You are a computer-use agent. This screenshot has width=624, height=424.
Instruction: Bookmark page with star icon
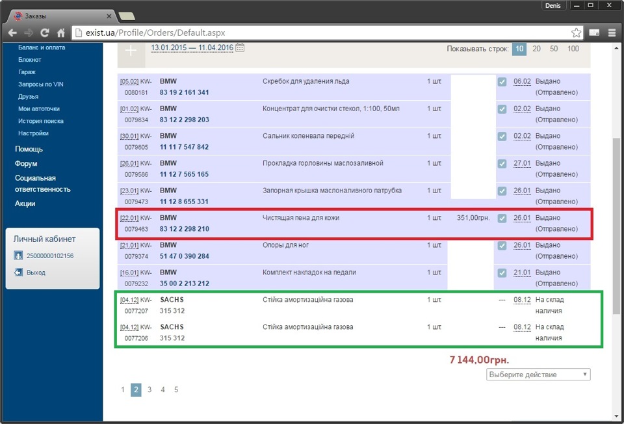576,33
